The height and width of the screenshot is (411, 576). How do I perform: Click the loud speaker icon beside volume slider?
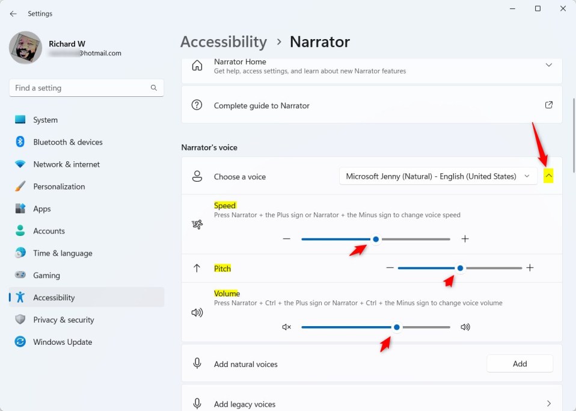click(465, 327)
